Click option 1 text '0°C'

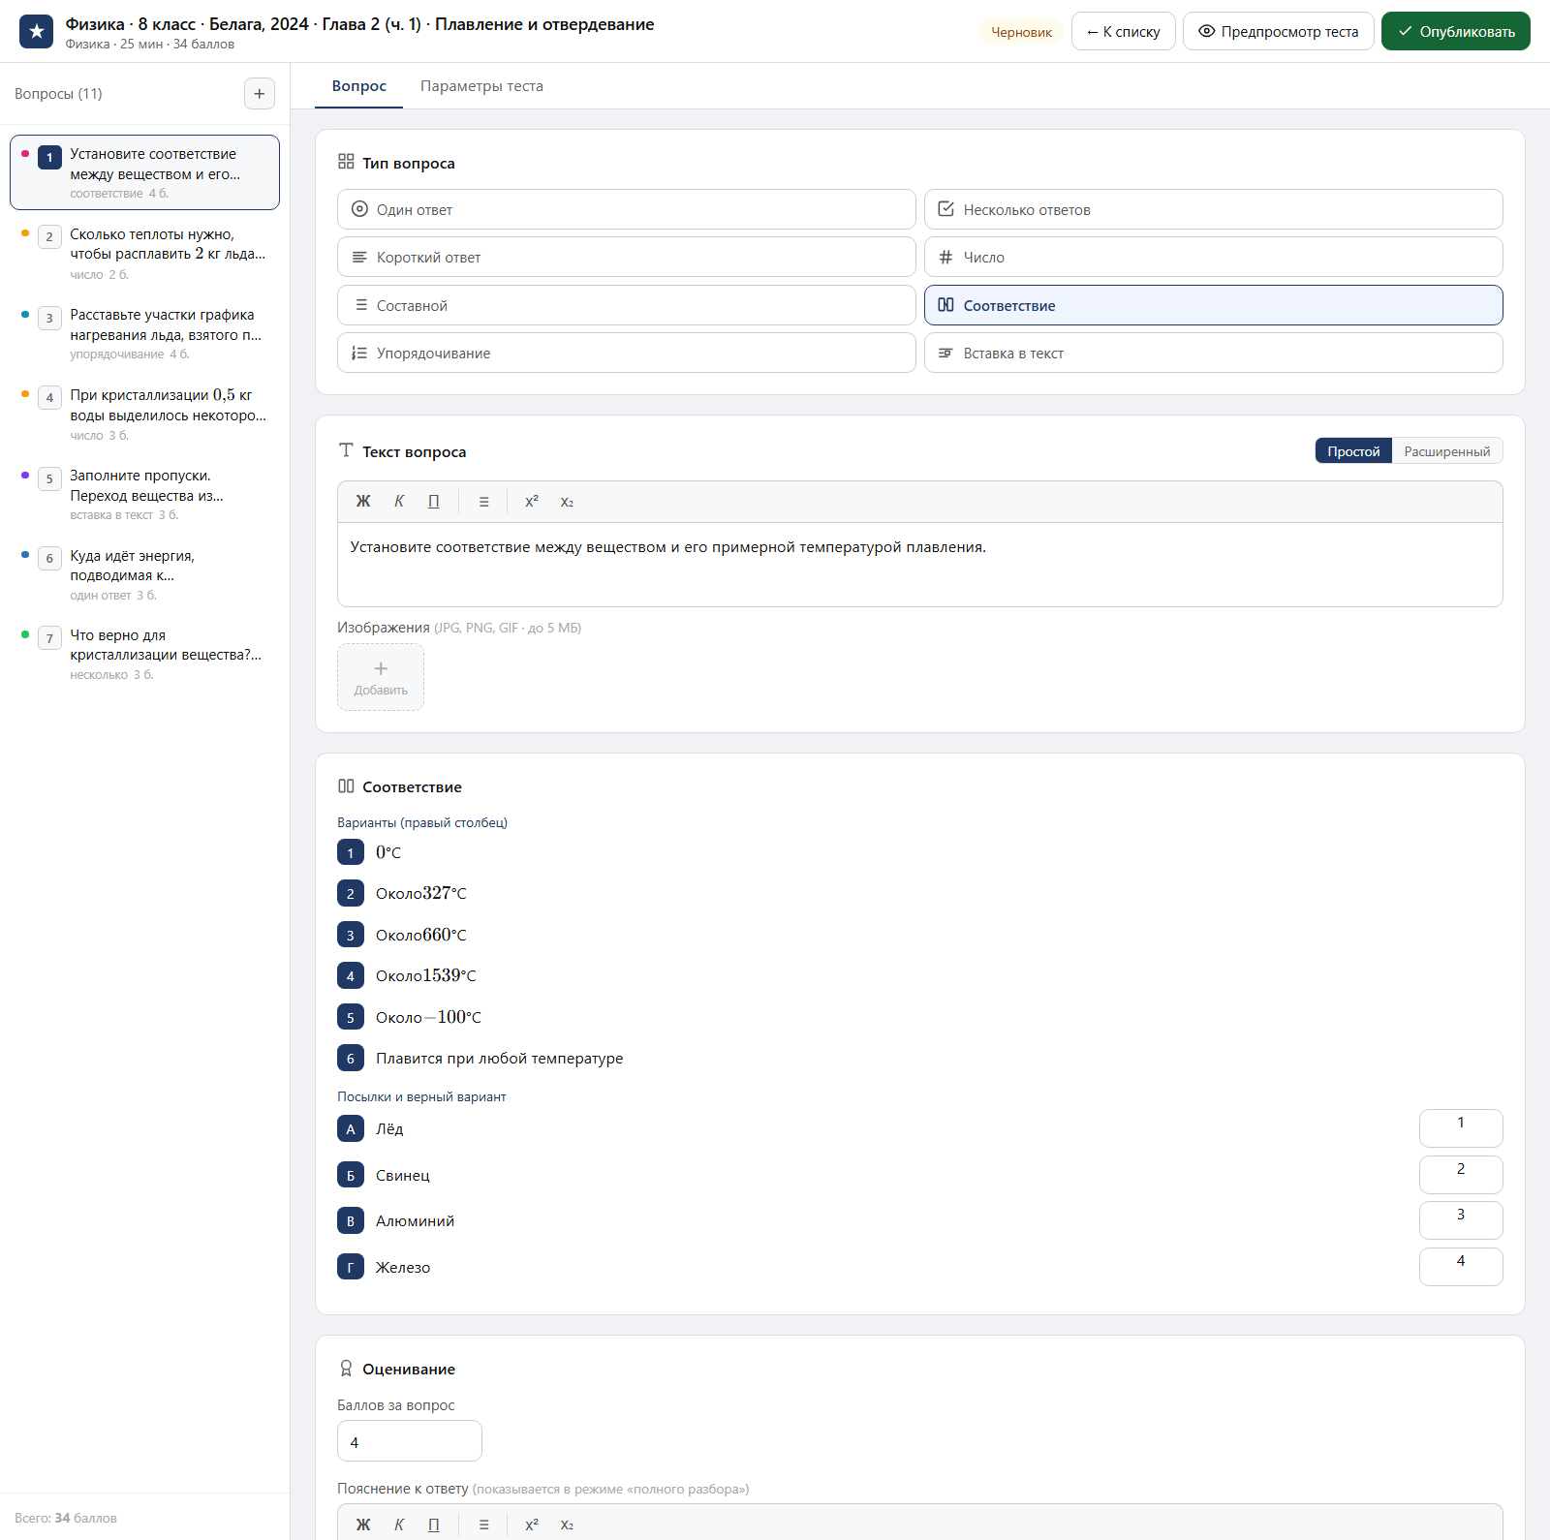click(388, 852)
